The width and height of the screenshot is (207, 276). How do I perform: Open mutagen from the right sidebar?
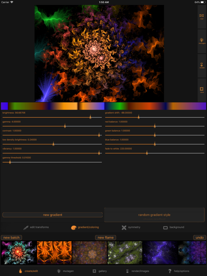[x=202, y=41]
